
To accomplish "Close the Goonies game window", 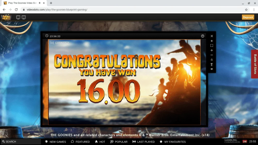I will pyautogui.click(x=212, y=36).
